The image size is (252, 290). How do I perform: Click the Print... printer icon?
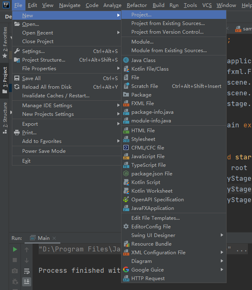[17, 132]
